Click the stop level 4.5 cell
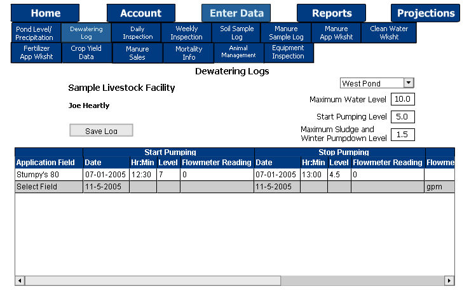This screenshot has height=291, width=476. [339, 175]
